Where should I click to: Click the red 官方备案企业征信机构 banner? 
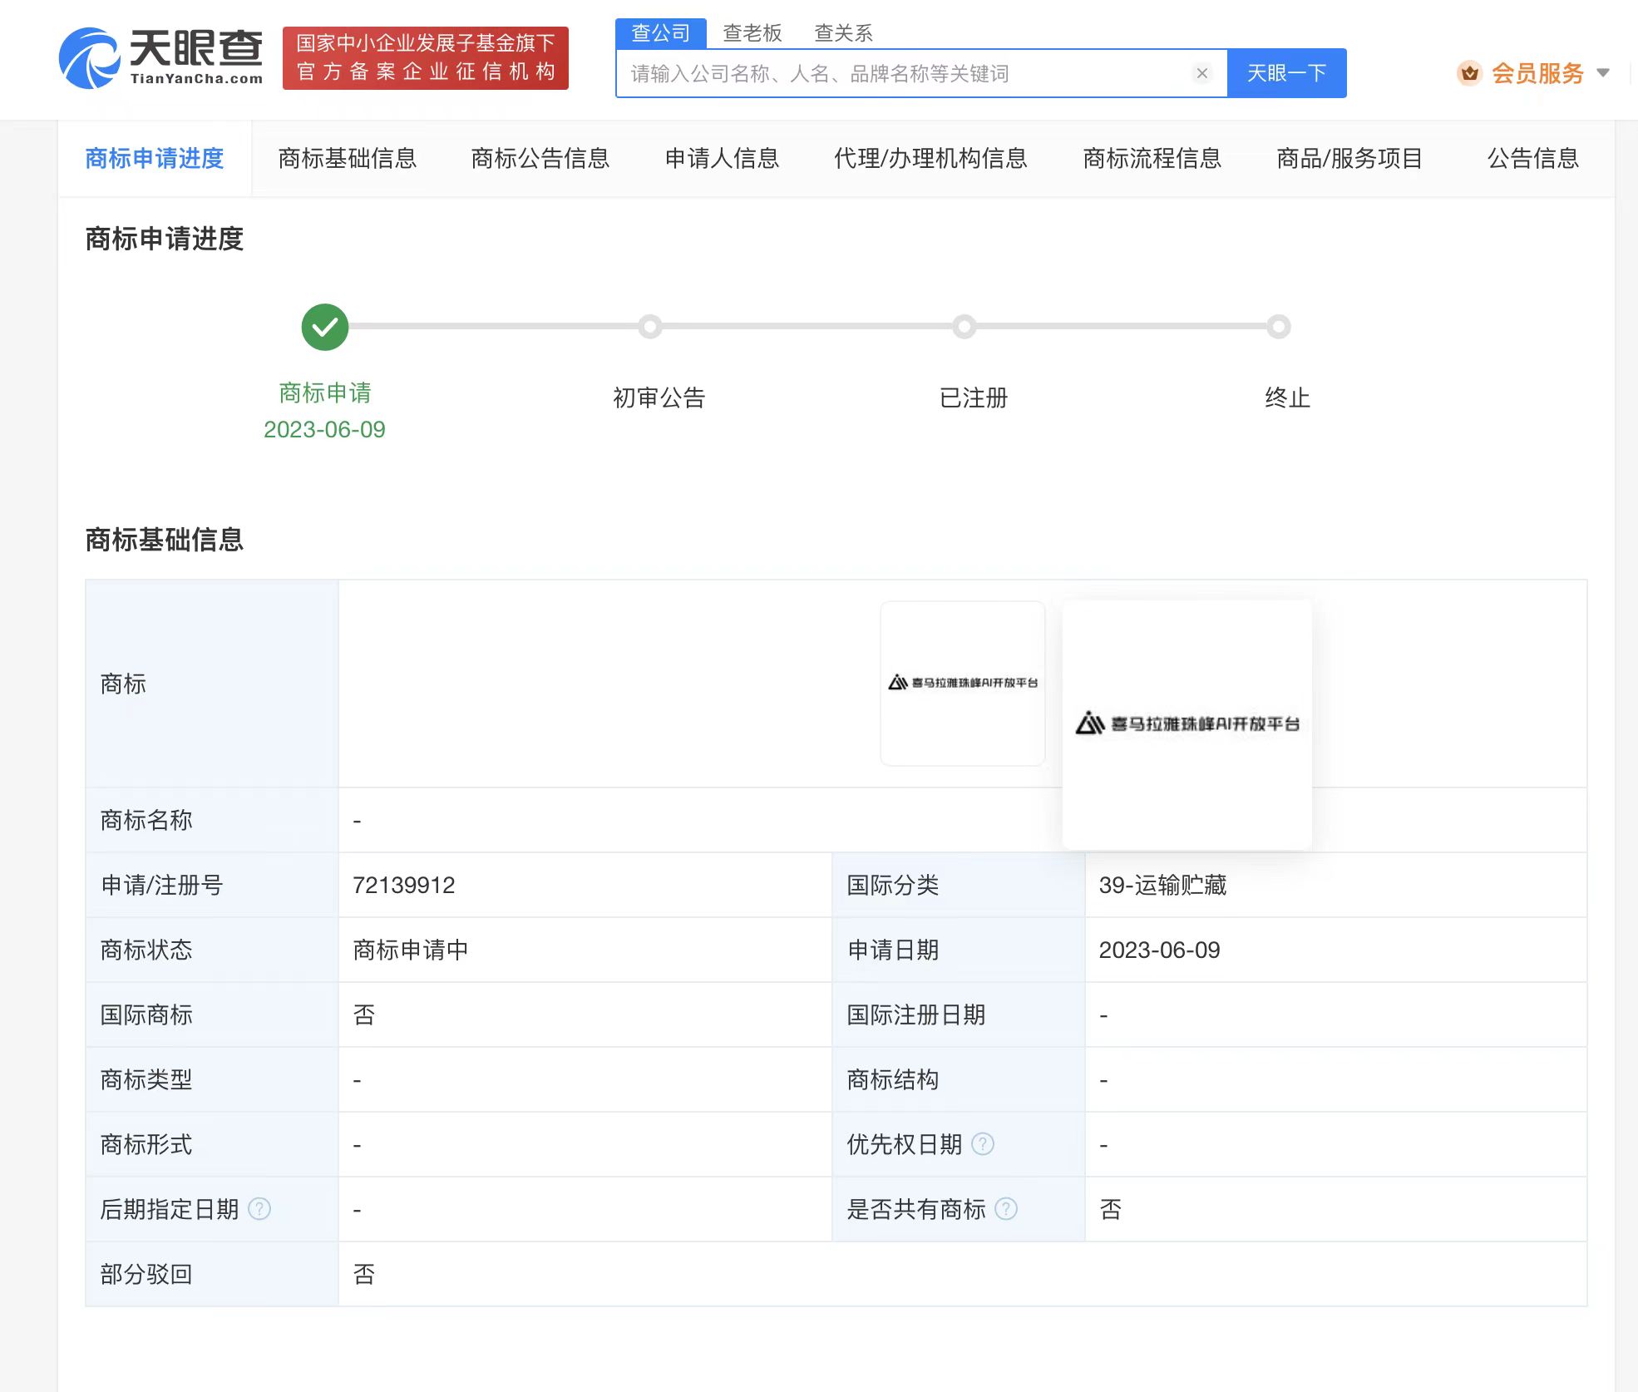click(x=426, y=57)
